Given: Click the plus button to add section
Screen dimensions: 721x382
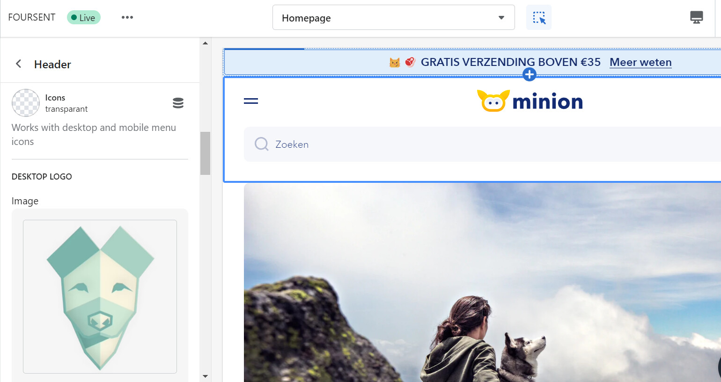Looking at the screenshot, I should (x=530, y=74).
